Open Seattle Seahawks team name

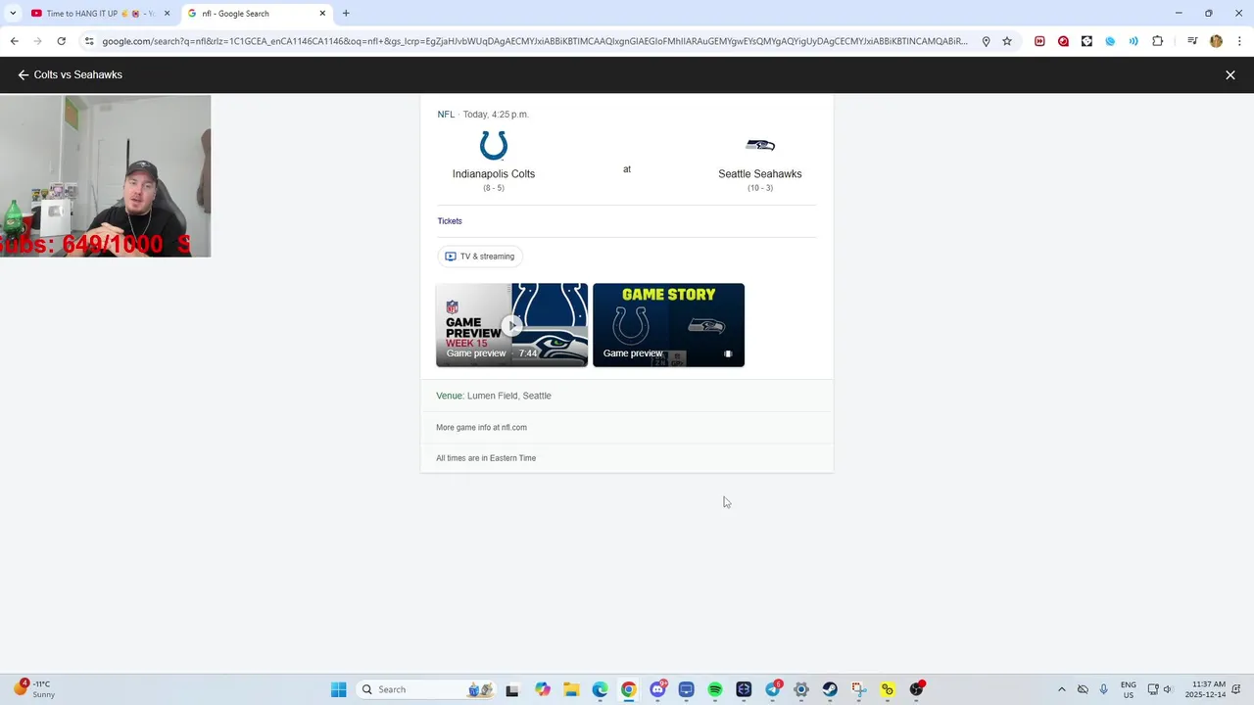[760, 174]
